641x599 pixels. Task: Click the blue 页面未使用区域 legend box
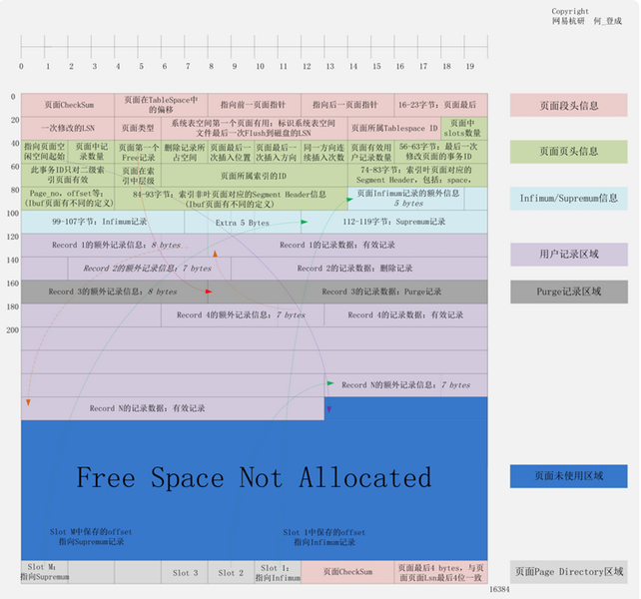tap(569, 476)
